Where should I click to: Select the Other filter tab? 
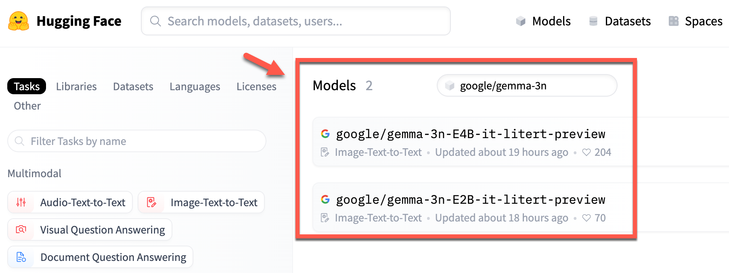[27, 106]
